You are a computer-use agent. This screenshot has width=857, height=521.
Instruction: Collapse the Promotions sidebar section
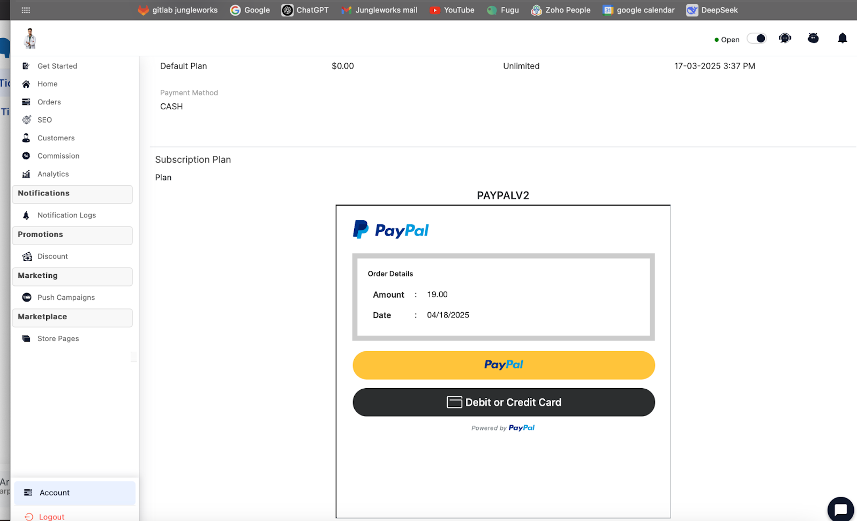click(72, 235)
